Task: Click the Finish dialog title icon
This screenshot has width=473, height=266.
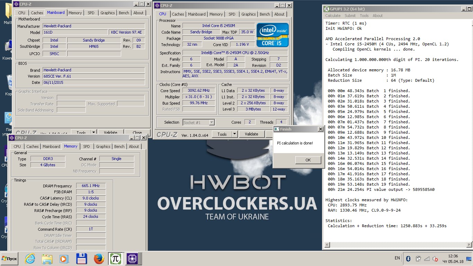Action: [277, 129]
